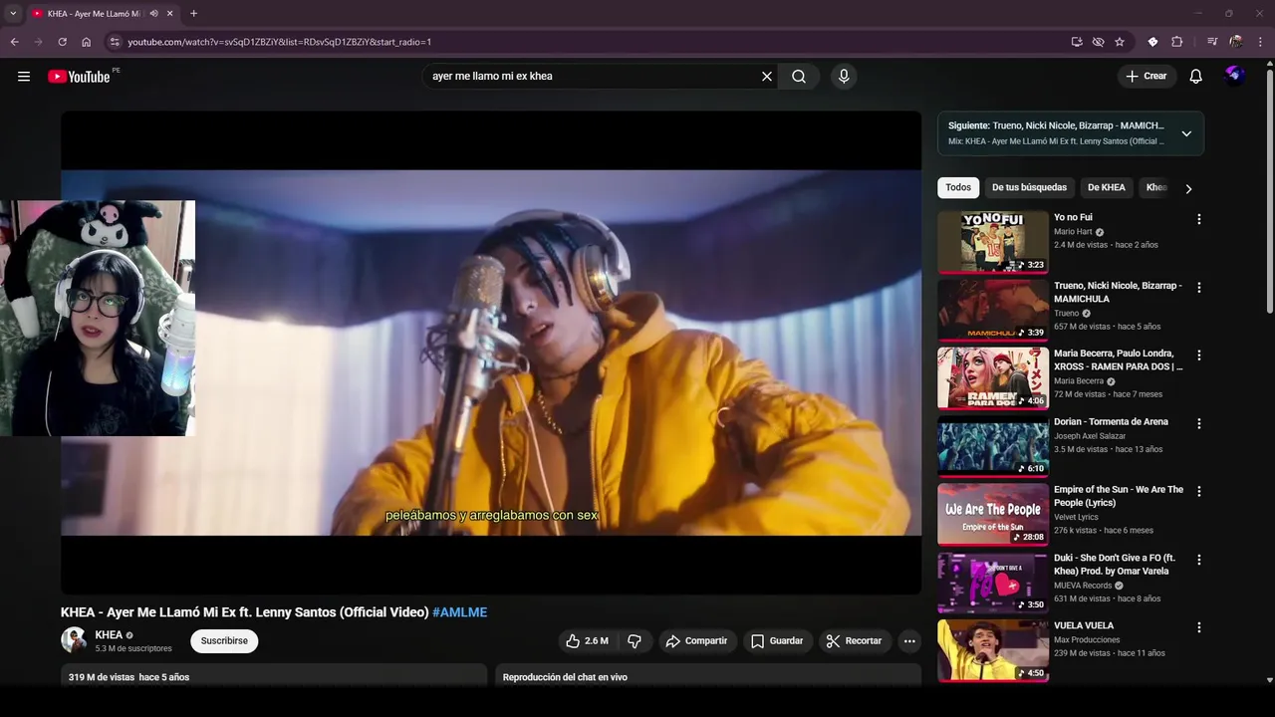Start voice search with the microphone
Image resolution: width=1275 pixels, height=717 pixels.
click(844, 77)
